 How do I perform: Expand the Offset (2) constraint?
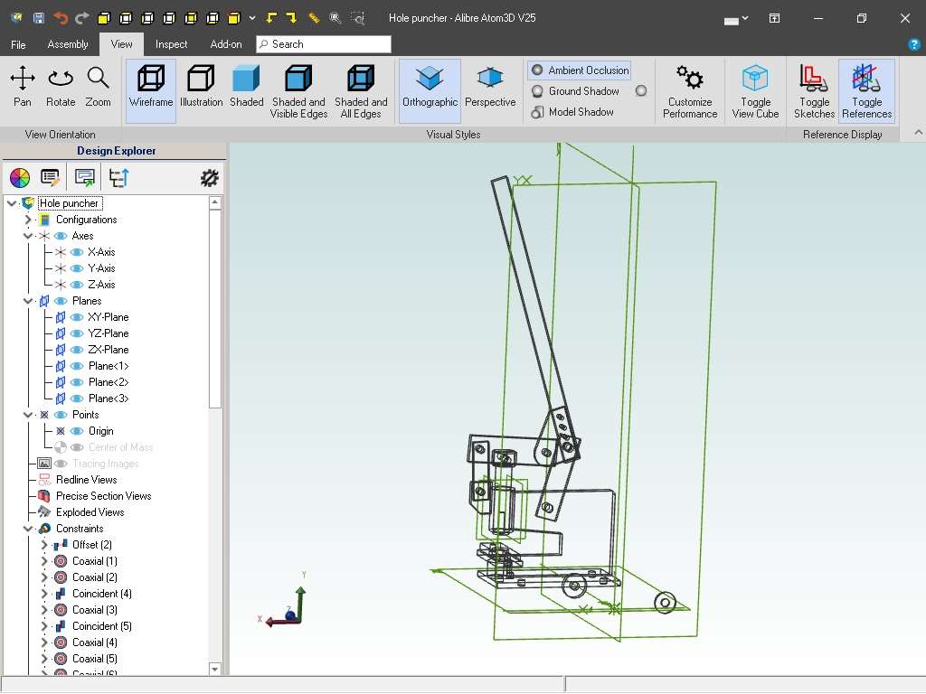(x=43, y=545)
